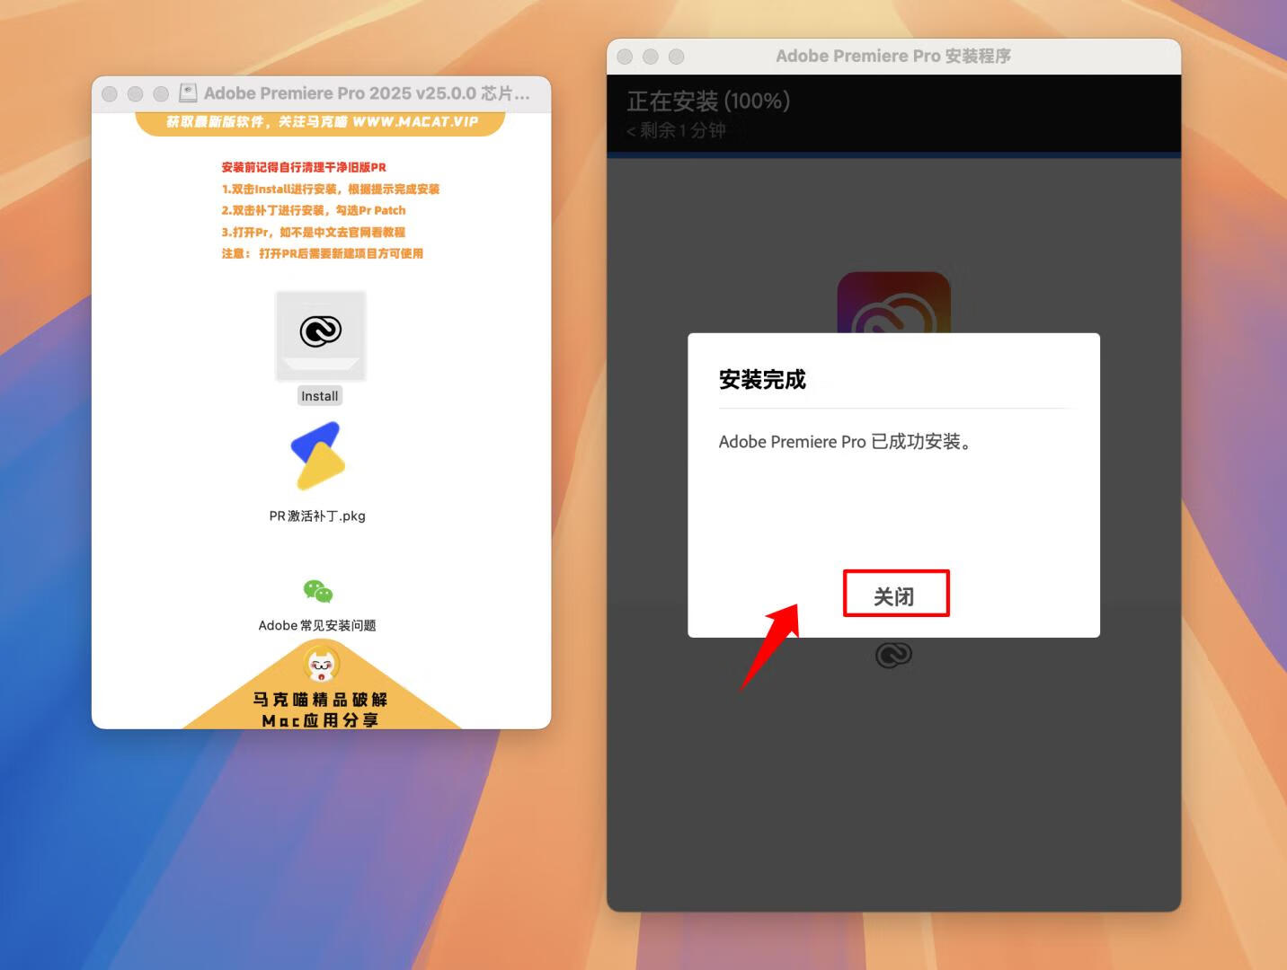
Task: Click instruction line '2.双击补丁进行安装'
Action: click(314, 210)
